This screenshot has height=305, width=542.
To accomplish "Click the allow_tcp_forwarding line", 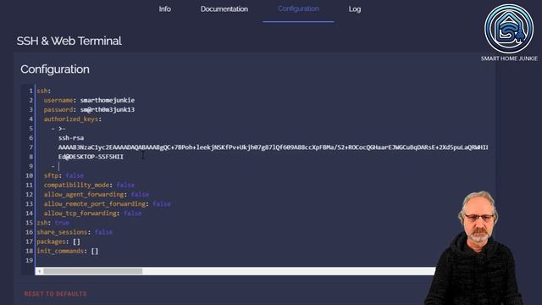I will click(92, 213).
